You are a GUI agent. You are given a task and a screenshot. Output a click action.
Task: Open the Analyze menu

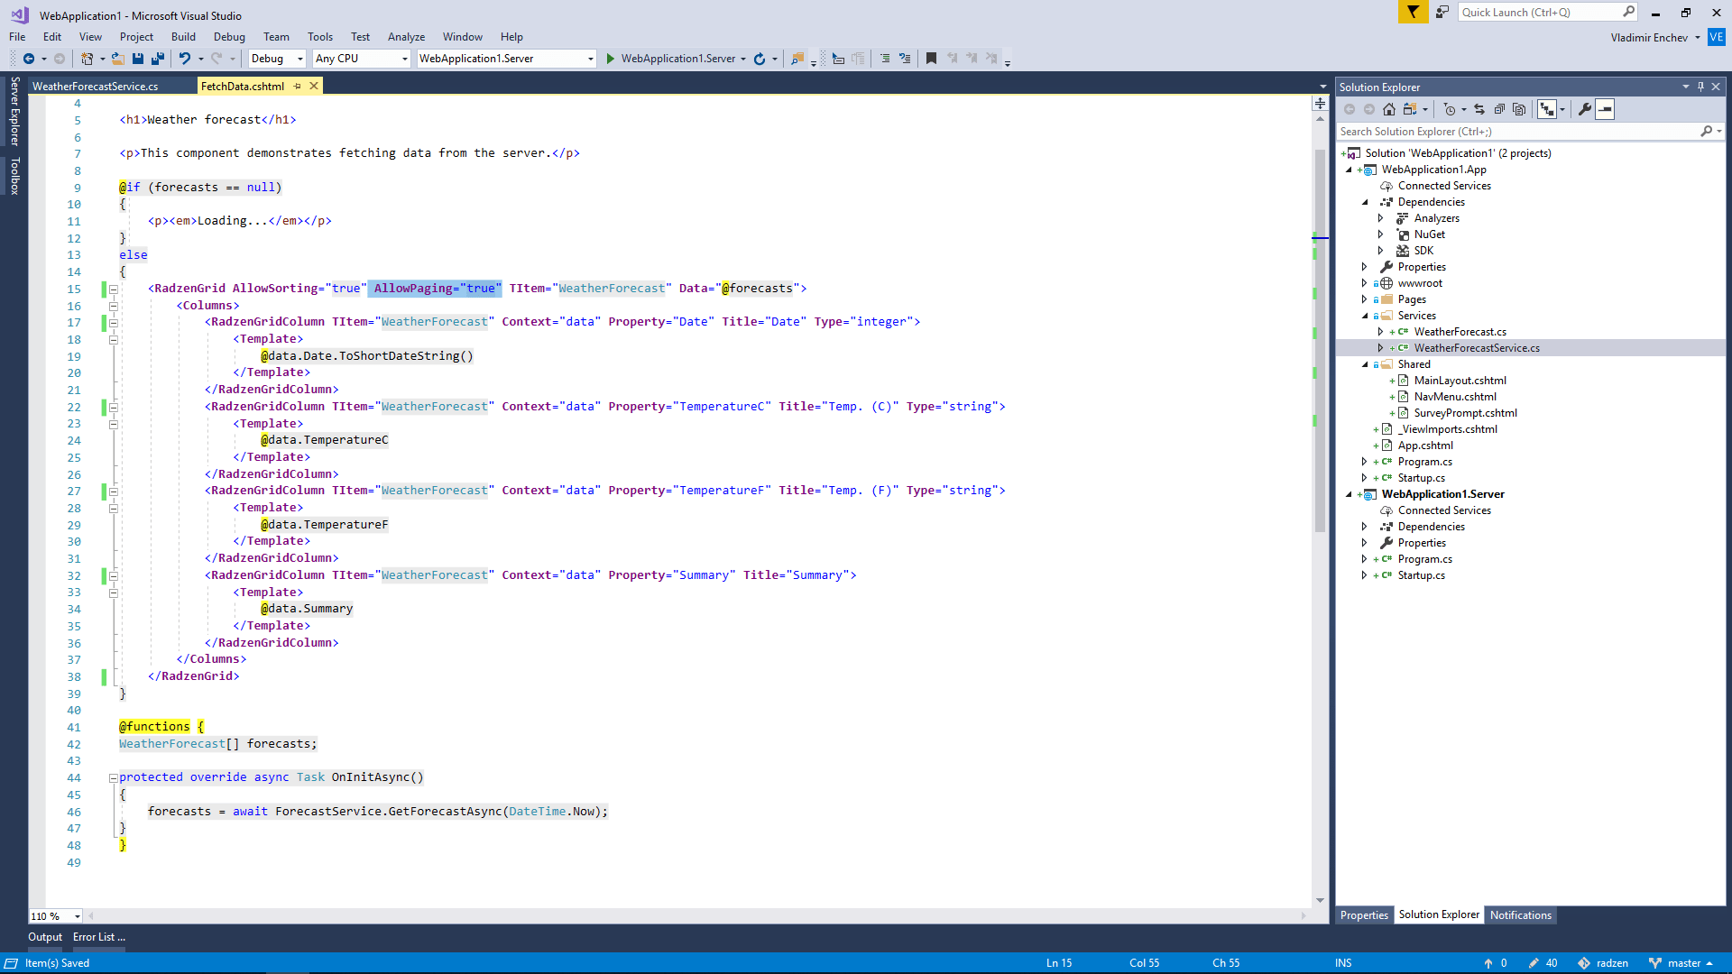point(406,37)
